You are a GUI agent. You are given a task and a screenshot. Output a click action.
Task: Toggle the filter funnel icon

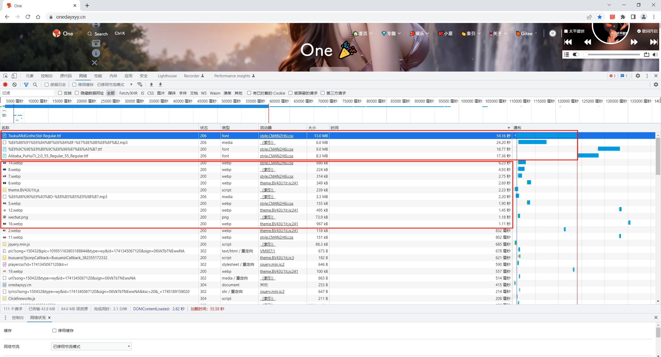tap(26, 84)
